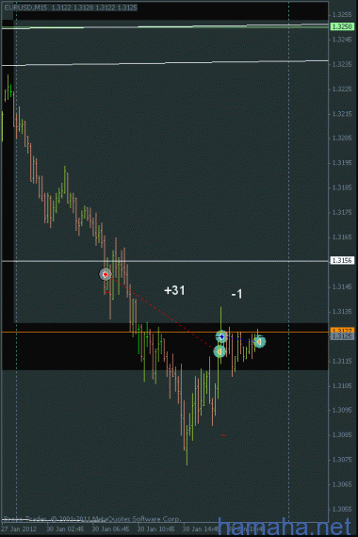Click the 1.3250 green price tag
358x537 pixels.
coord(342,26)
